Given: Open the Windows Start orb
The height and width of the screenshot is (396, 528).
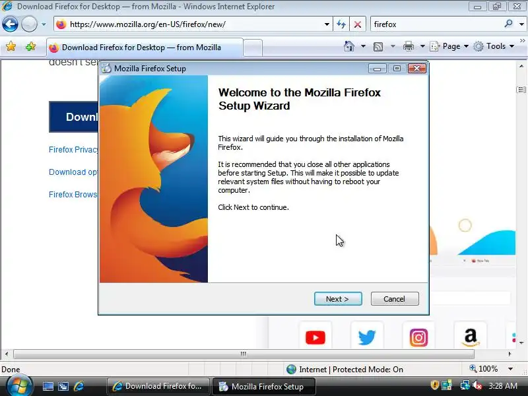Looking at the screenshot, I should click(19, 386).
